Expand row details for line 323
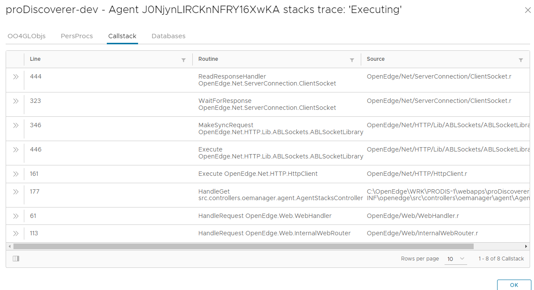 coord(16,101)
